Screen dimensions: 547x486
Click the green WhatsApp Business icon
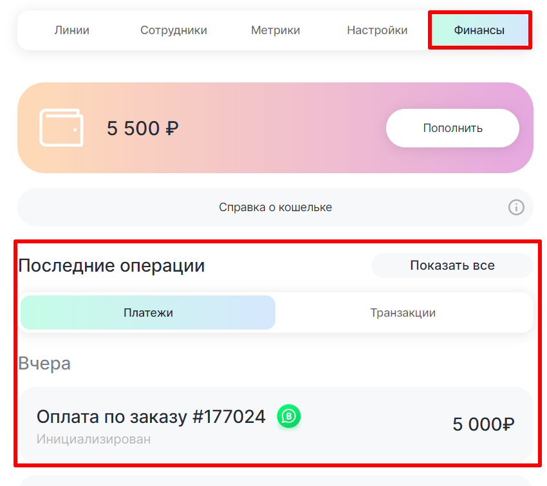pos(289,416)
